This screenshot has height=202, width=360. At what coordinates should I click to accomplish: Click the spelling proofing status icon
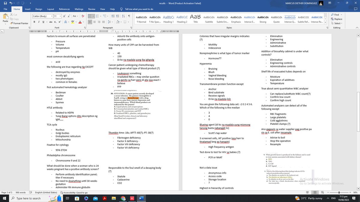(x=30, y=192)
